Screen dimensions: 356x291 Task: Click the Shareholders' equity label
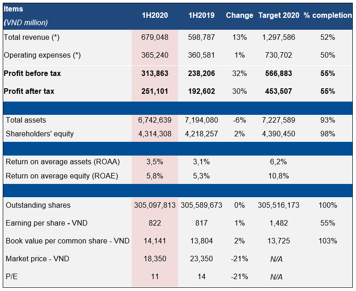click(40, 134)
